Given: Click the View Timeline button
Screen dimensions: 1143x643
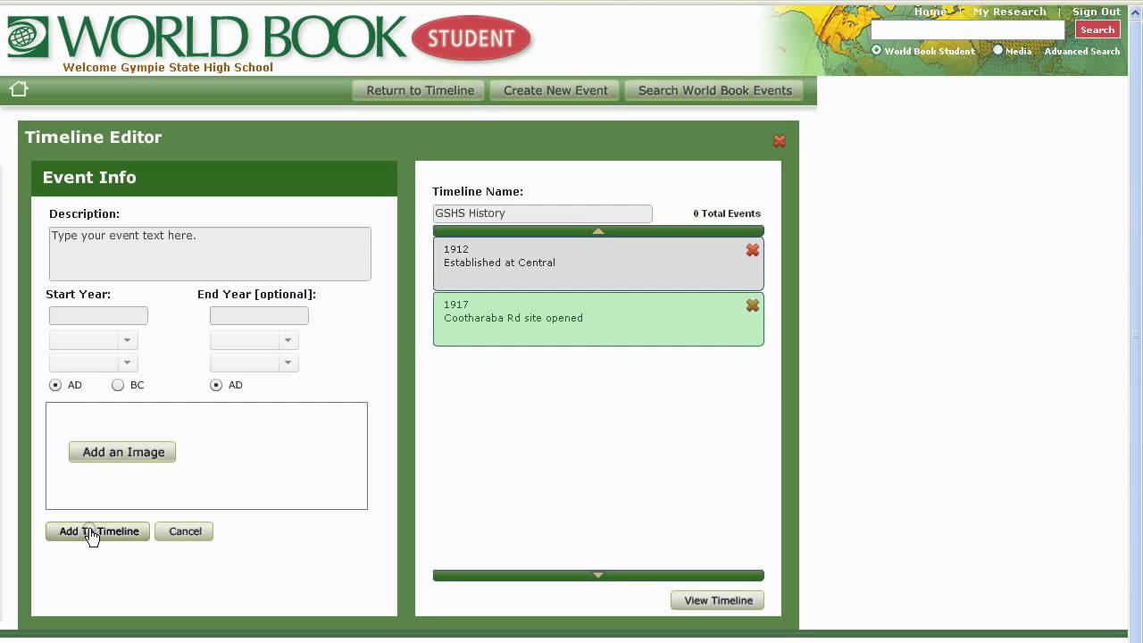Looking at the screenshot, I should tap(717, 600).
